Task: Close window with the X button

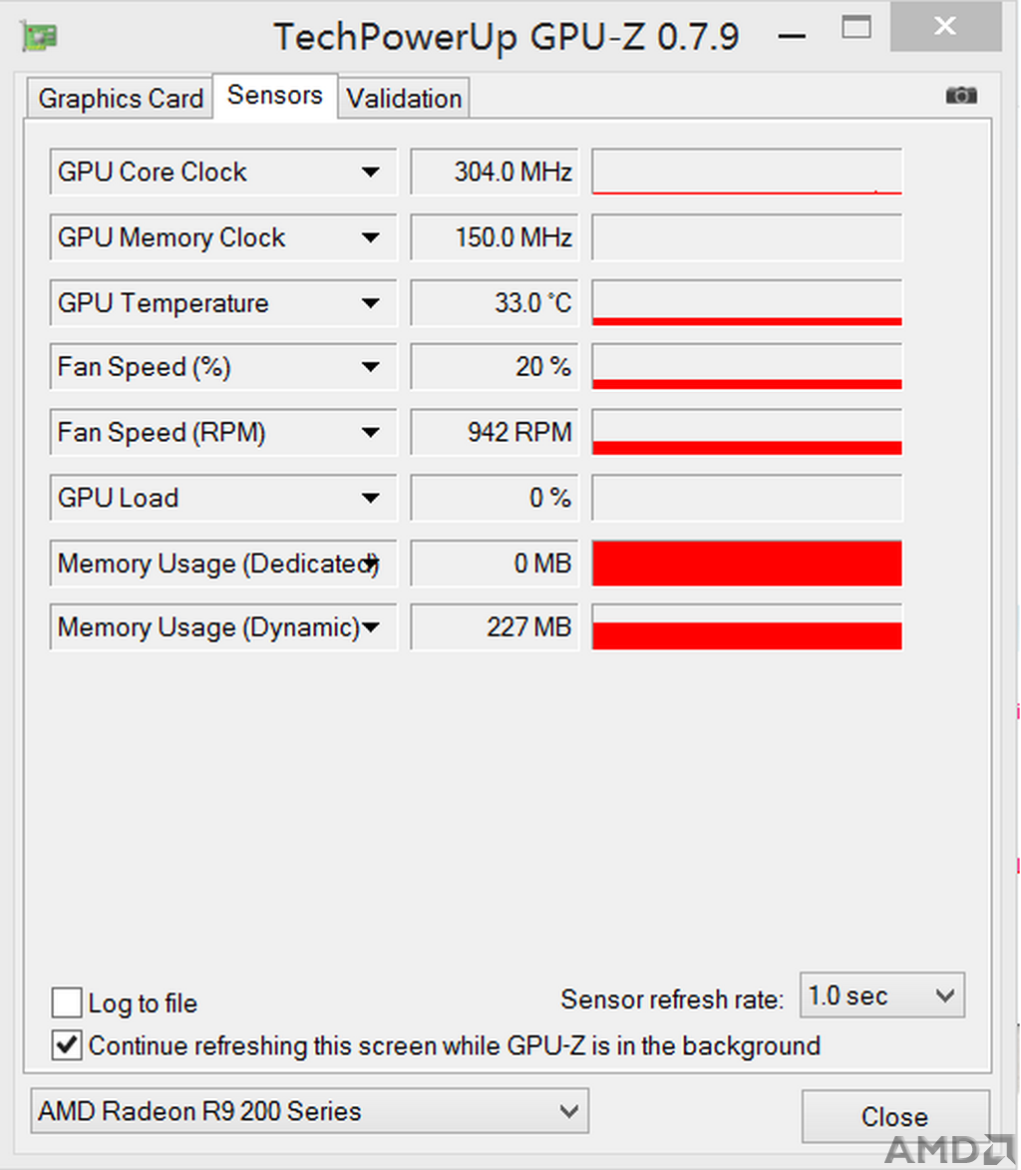Action: pos(945,26)
